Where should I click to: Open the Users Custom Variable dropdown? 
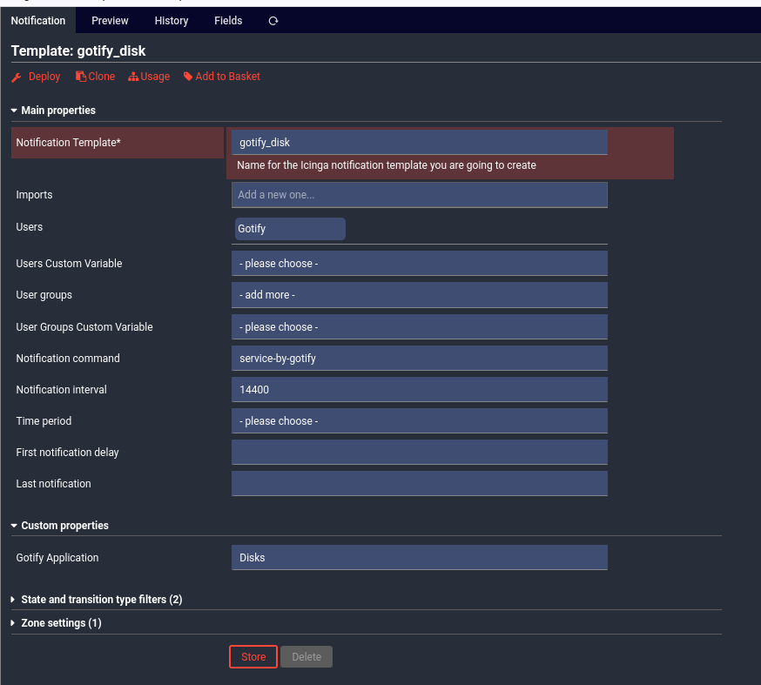point(419,263)
